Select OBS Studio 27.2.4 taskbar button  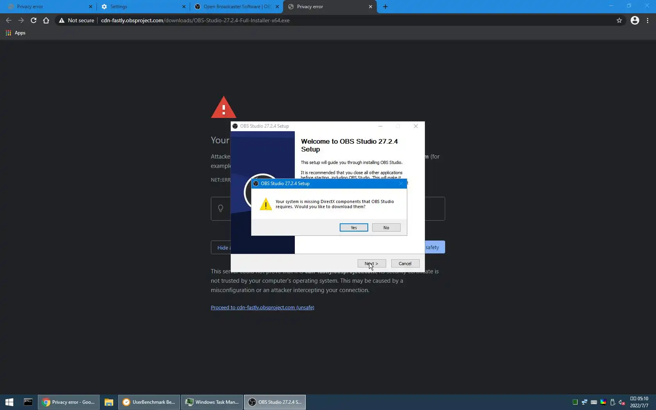(275, 402)
